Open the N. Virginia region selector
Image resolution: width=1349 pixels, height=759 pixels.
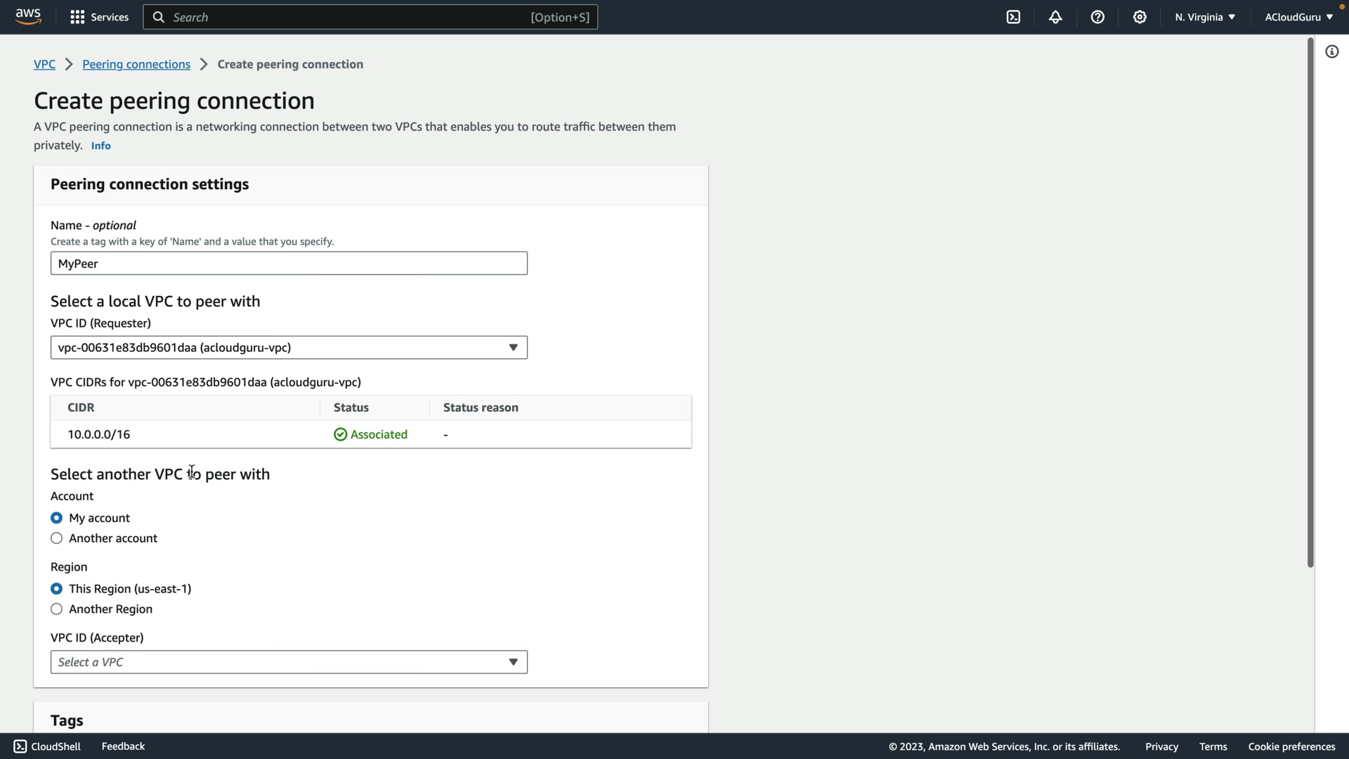coord(1204,17)
